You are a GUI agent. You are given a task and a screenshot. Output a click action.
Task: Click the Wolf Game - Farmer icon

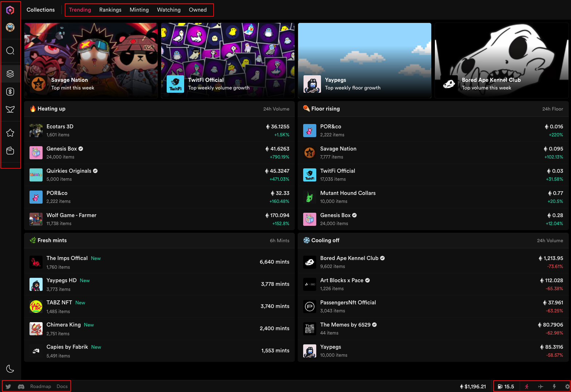point(36,219)
